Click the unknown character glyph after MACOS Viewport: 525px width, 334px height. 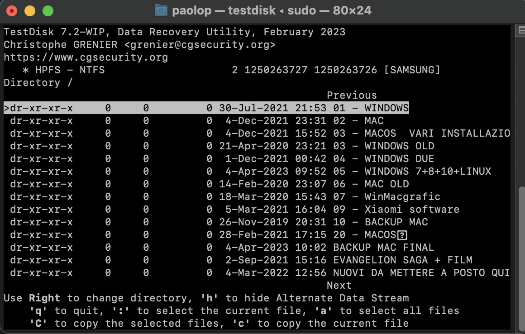click(402, 235)
